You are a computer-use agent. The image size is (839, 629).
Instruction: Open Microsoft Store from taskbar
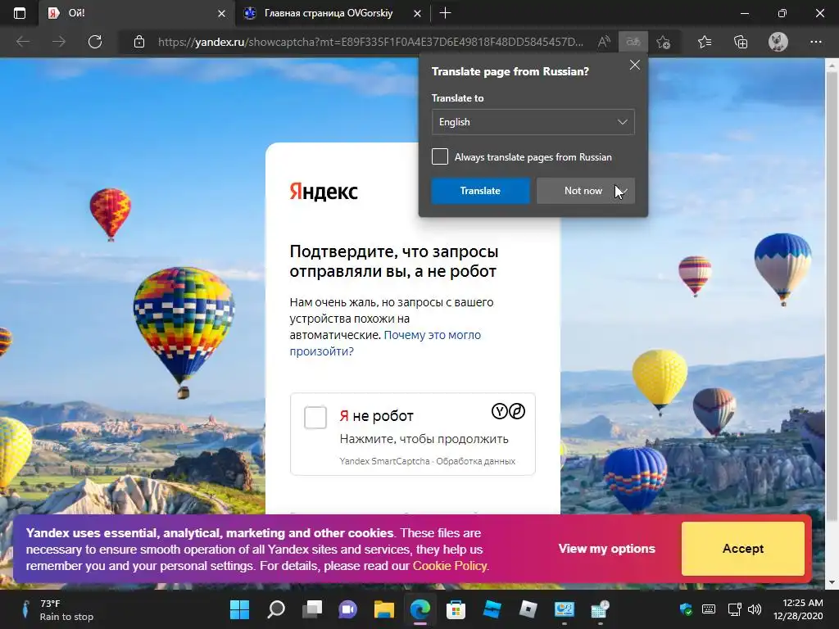click(x=456, y=609)
